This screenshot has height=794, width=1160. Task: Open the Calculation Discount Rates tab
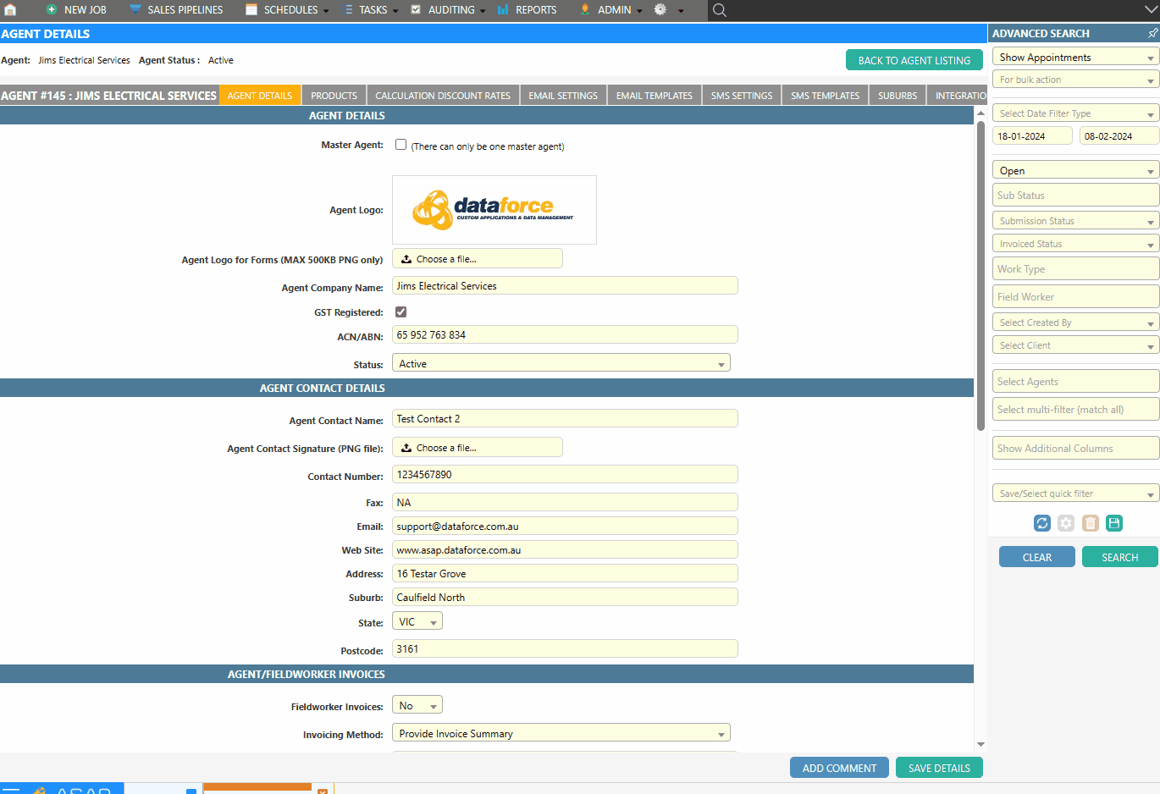443,96
